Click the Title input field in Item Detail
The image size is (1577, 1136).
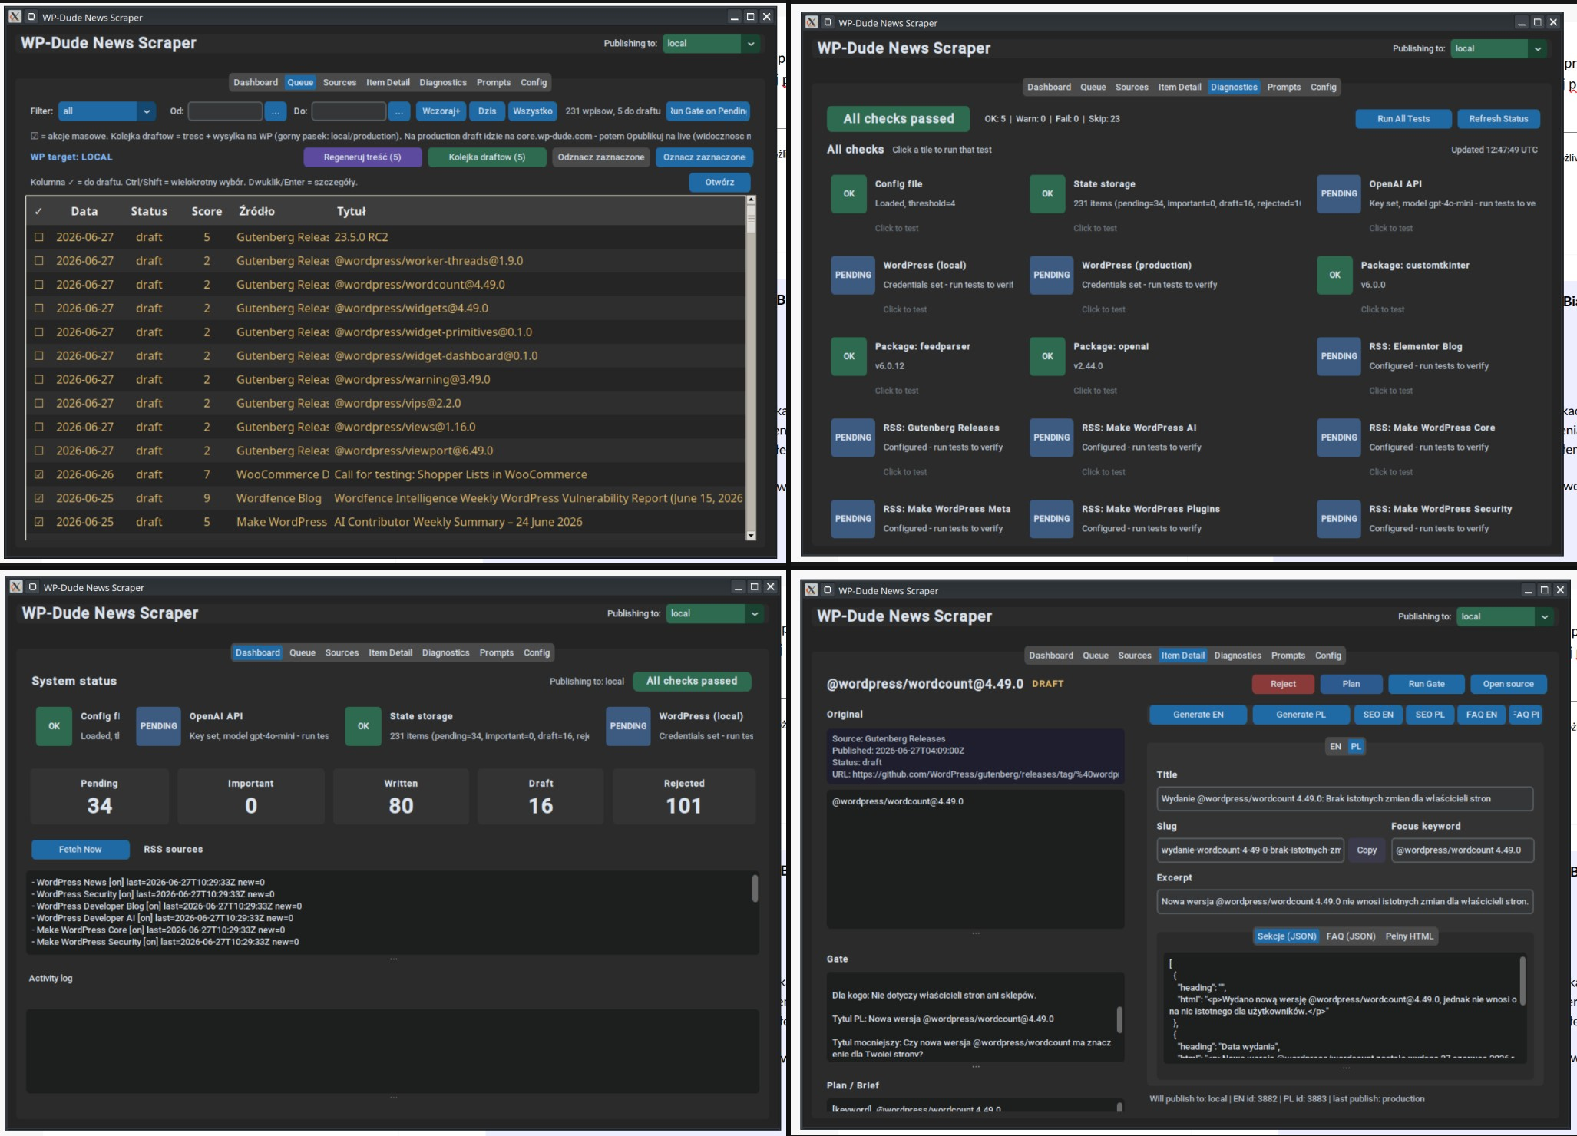point(1344,799)
